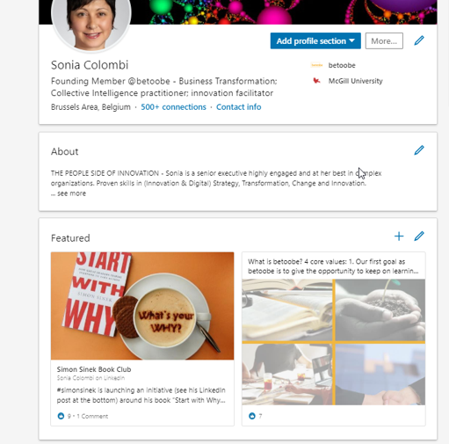449x444 pixels.
Task: Open the betoobe core values collage
Action: [x=333, y=342]
